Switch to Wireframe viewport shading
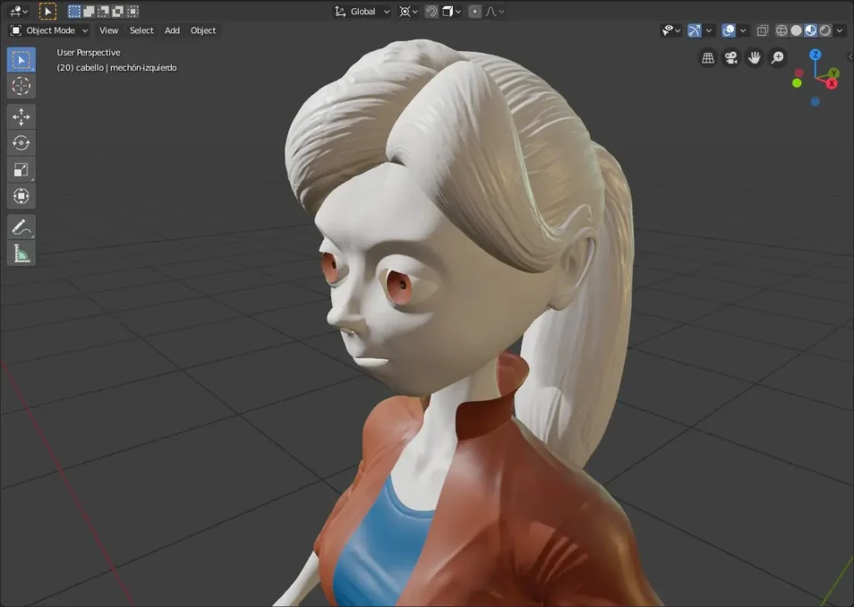This screenshot has width=854, height=607. [781, 31]
